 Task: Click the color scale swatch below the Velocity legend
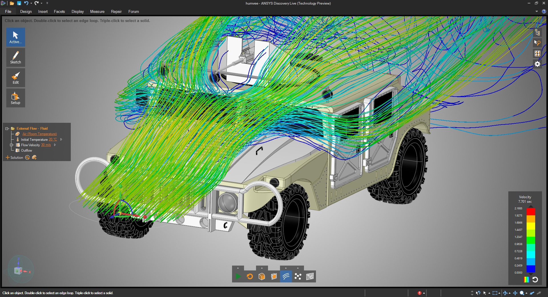(x=526, y=280)
